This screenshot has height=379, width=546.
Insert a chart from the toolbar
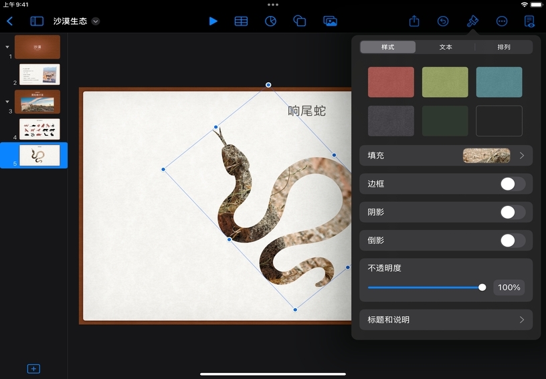[270, 21]
